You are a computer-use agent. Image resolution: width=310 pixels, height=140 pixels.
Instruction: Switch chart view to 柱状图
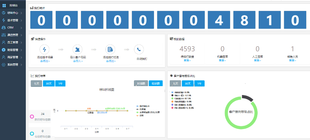coord(155,83)
